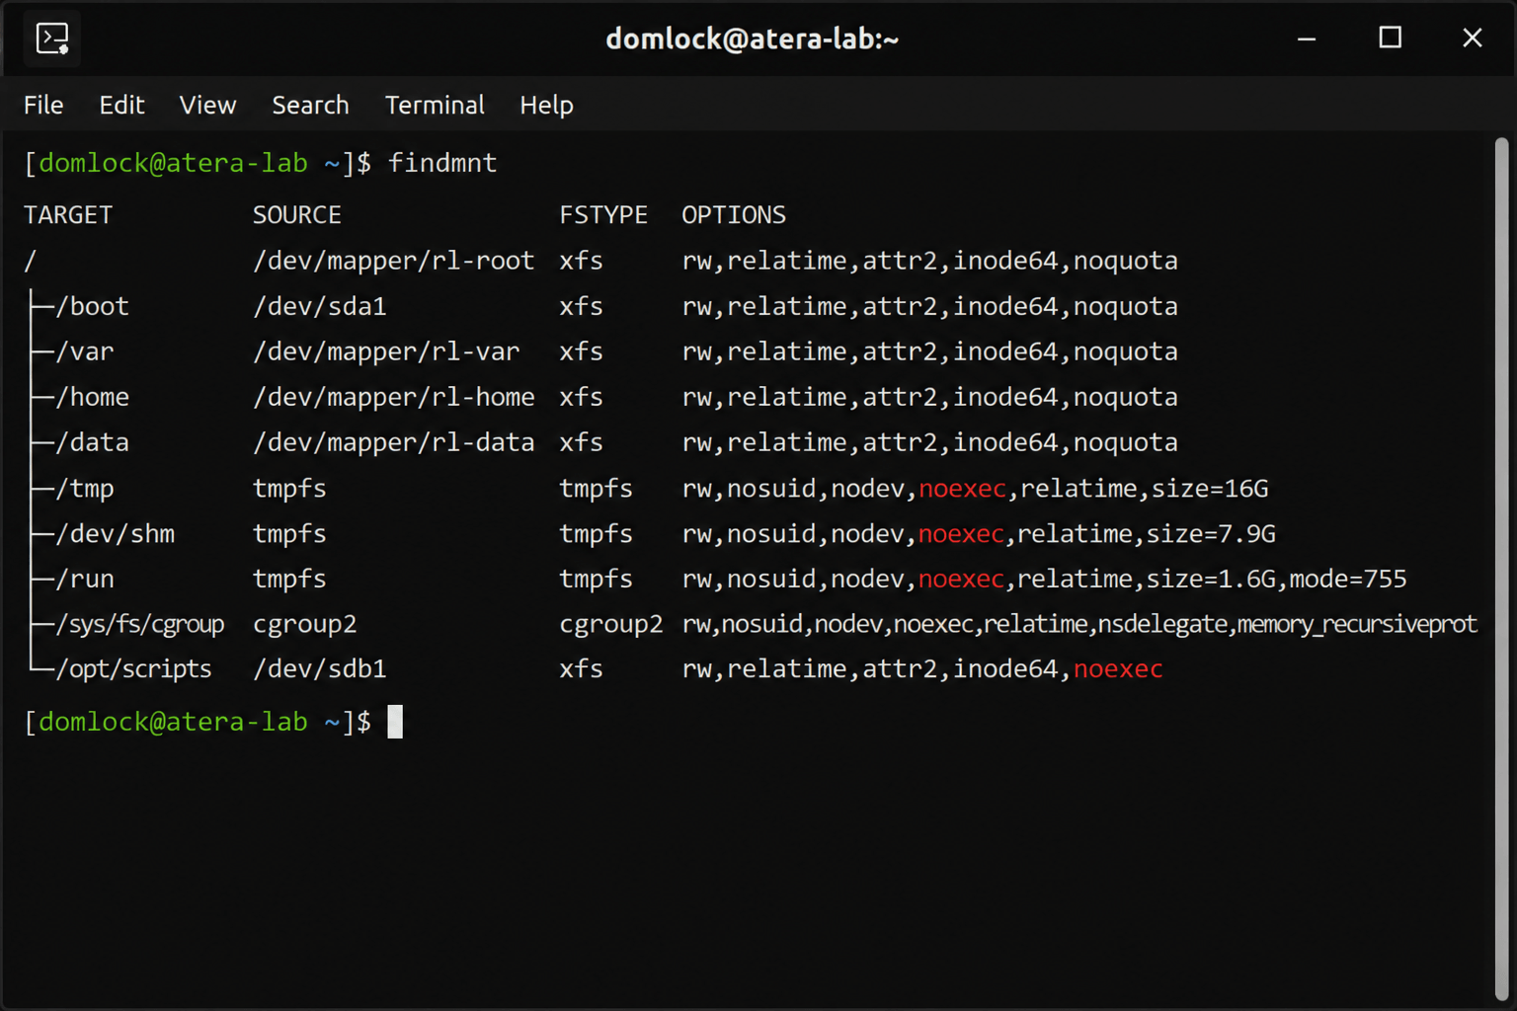Viewport: 1517px width, 1011px height.
Task: Click size=7.9G in /dev/shm options
Action: coord(1211,534)
